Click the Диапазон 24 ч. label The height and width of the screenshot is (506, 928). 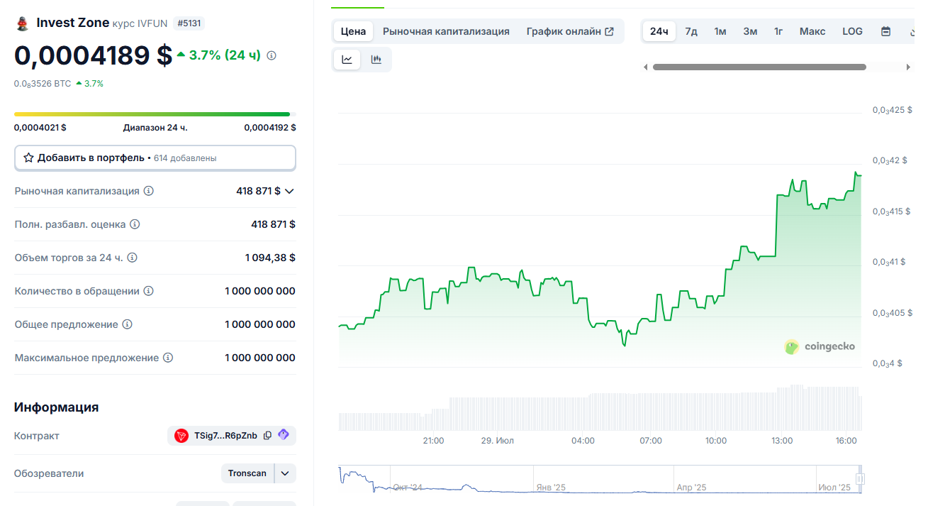tap(155, 128)
